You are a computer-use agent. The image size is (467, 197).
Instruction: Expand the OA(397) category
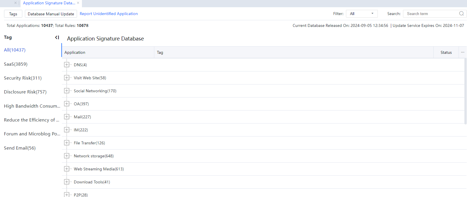tap(67, 104)
